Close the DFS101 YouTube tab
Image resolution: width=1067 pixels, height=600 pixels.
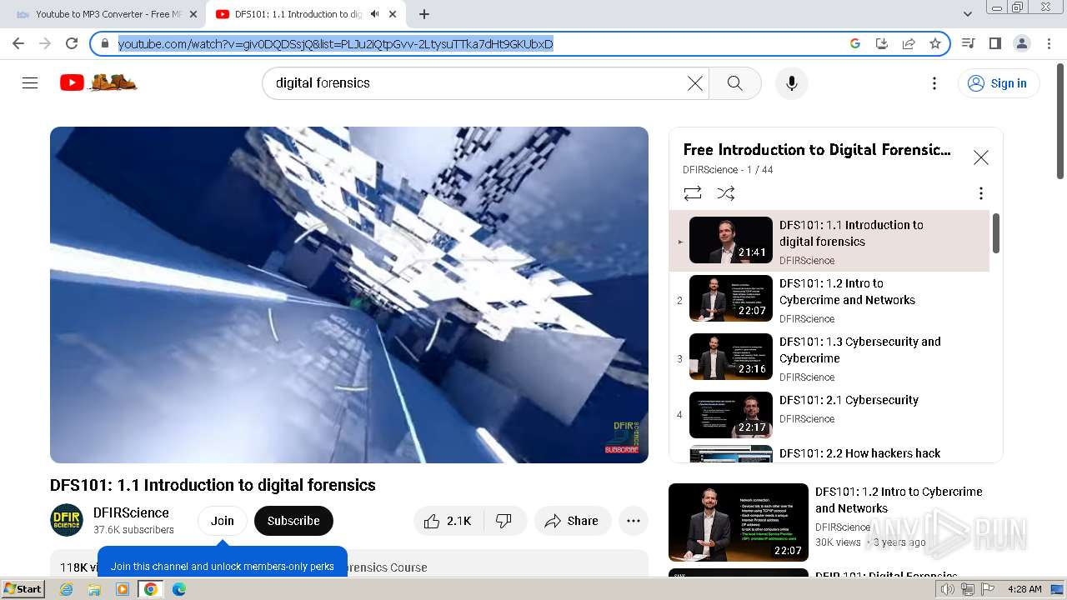click(393, 14)
